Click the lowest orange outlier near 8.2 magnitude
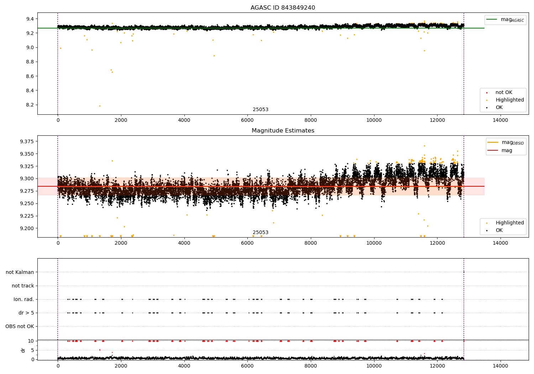 tap(100, 106)
